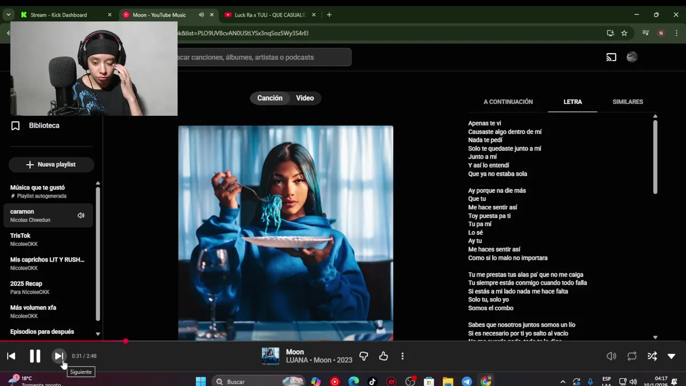Show hidden system tray icons

tap(563, 382)
